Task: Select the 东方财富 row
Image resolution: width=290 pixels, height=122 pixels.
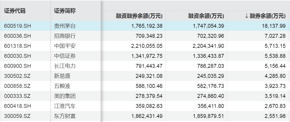Action: pos(145,116)
